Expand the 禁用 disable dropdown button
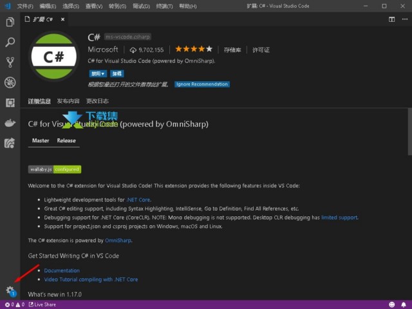The width and height of the screenshot is (412, 309). tap(98, 73)
